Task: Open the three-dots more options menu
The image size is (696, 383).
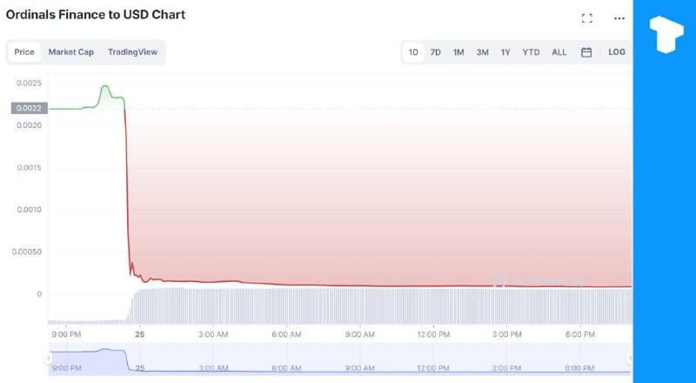Action: point(619,18)
